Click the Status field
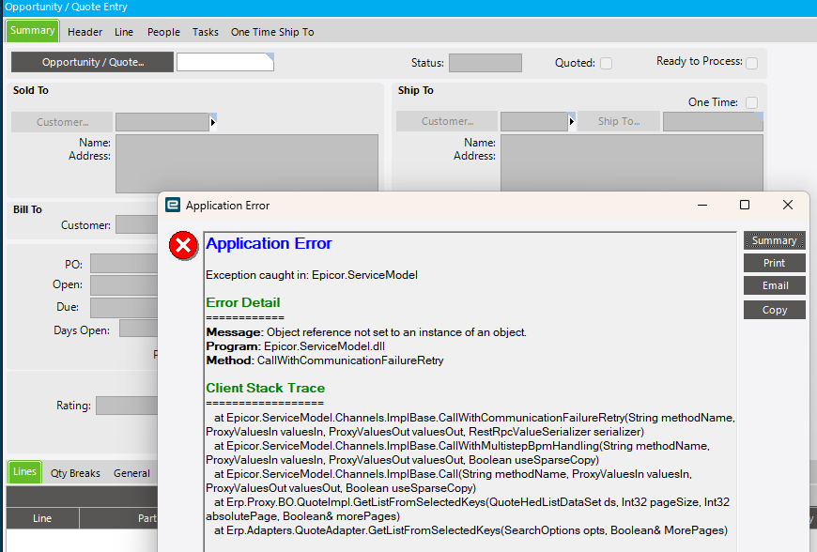The width and height of the screenshot is (817, 552). coord(486,63)
